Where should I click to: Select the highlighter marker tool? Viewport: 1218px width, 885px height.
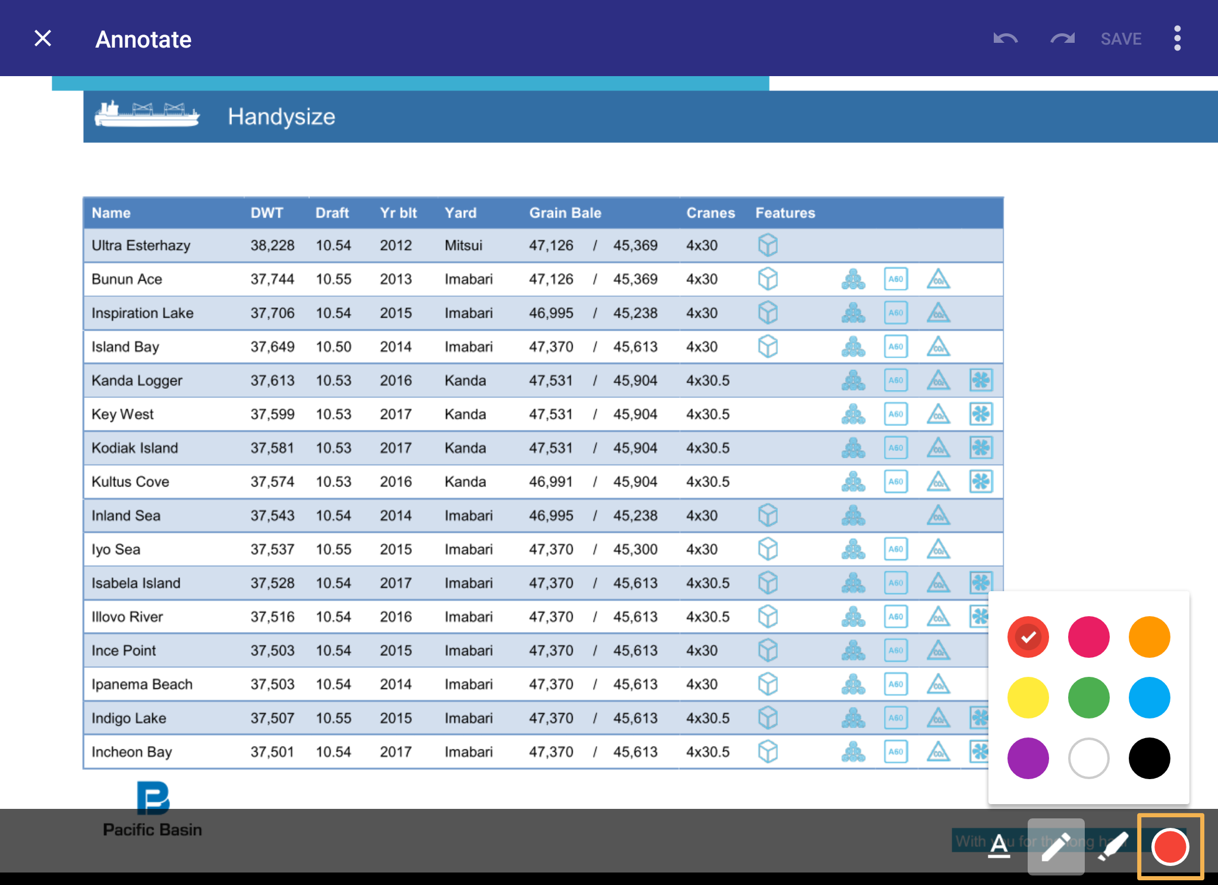1113,846
